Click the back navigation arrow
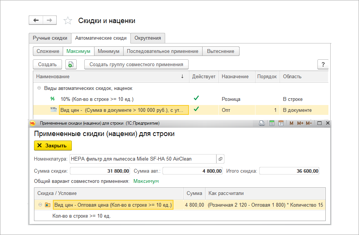The width and height of the screenshot is (359, 235). coord(36,20)
